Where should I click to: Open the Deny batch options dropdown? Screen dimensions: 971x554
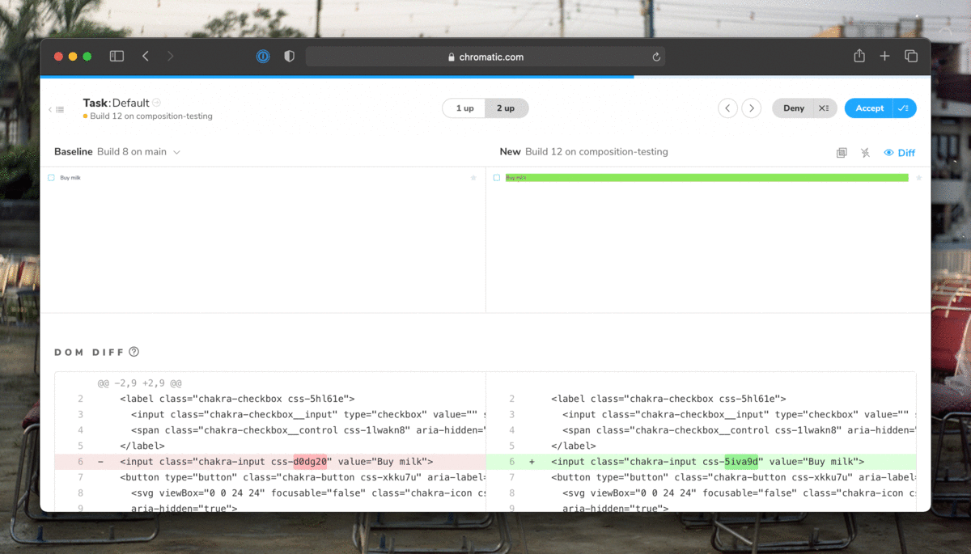point(824,108)
